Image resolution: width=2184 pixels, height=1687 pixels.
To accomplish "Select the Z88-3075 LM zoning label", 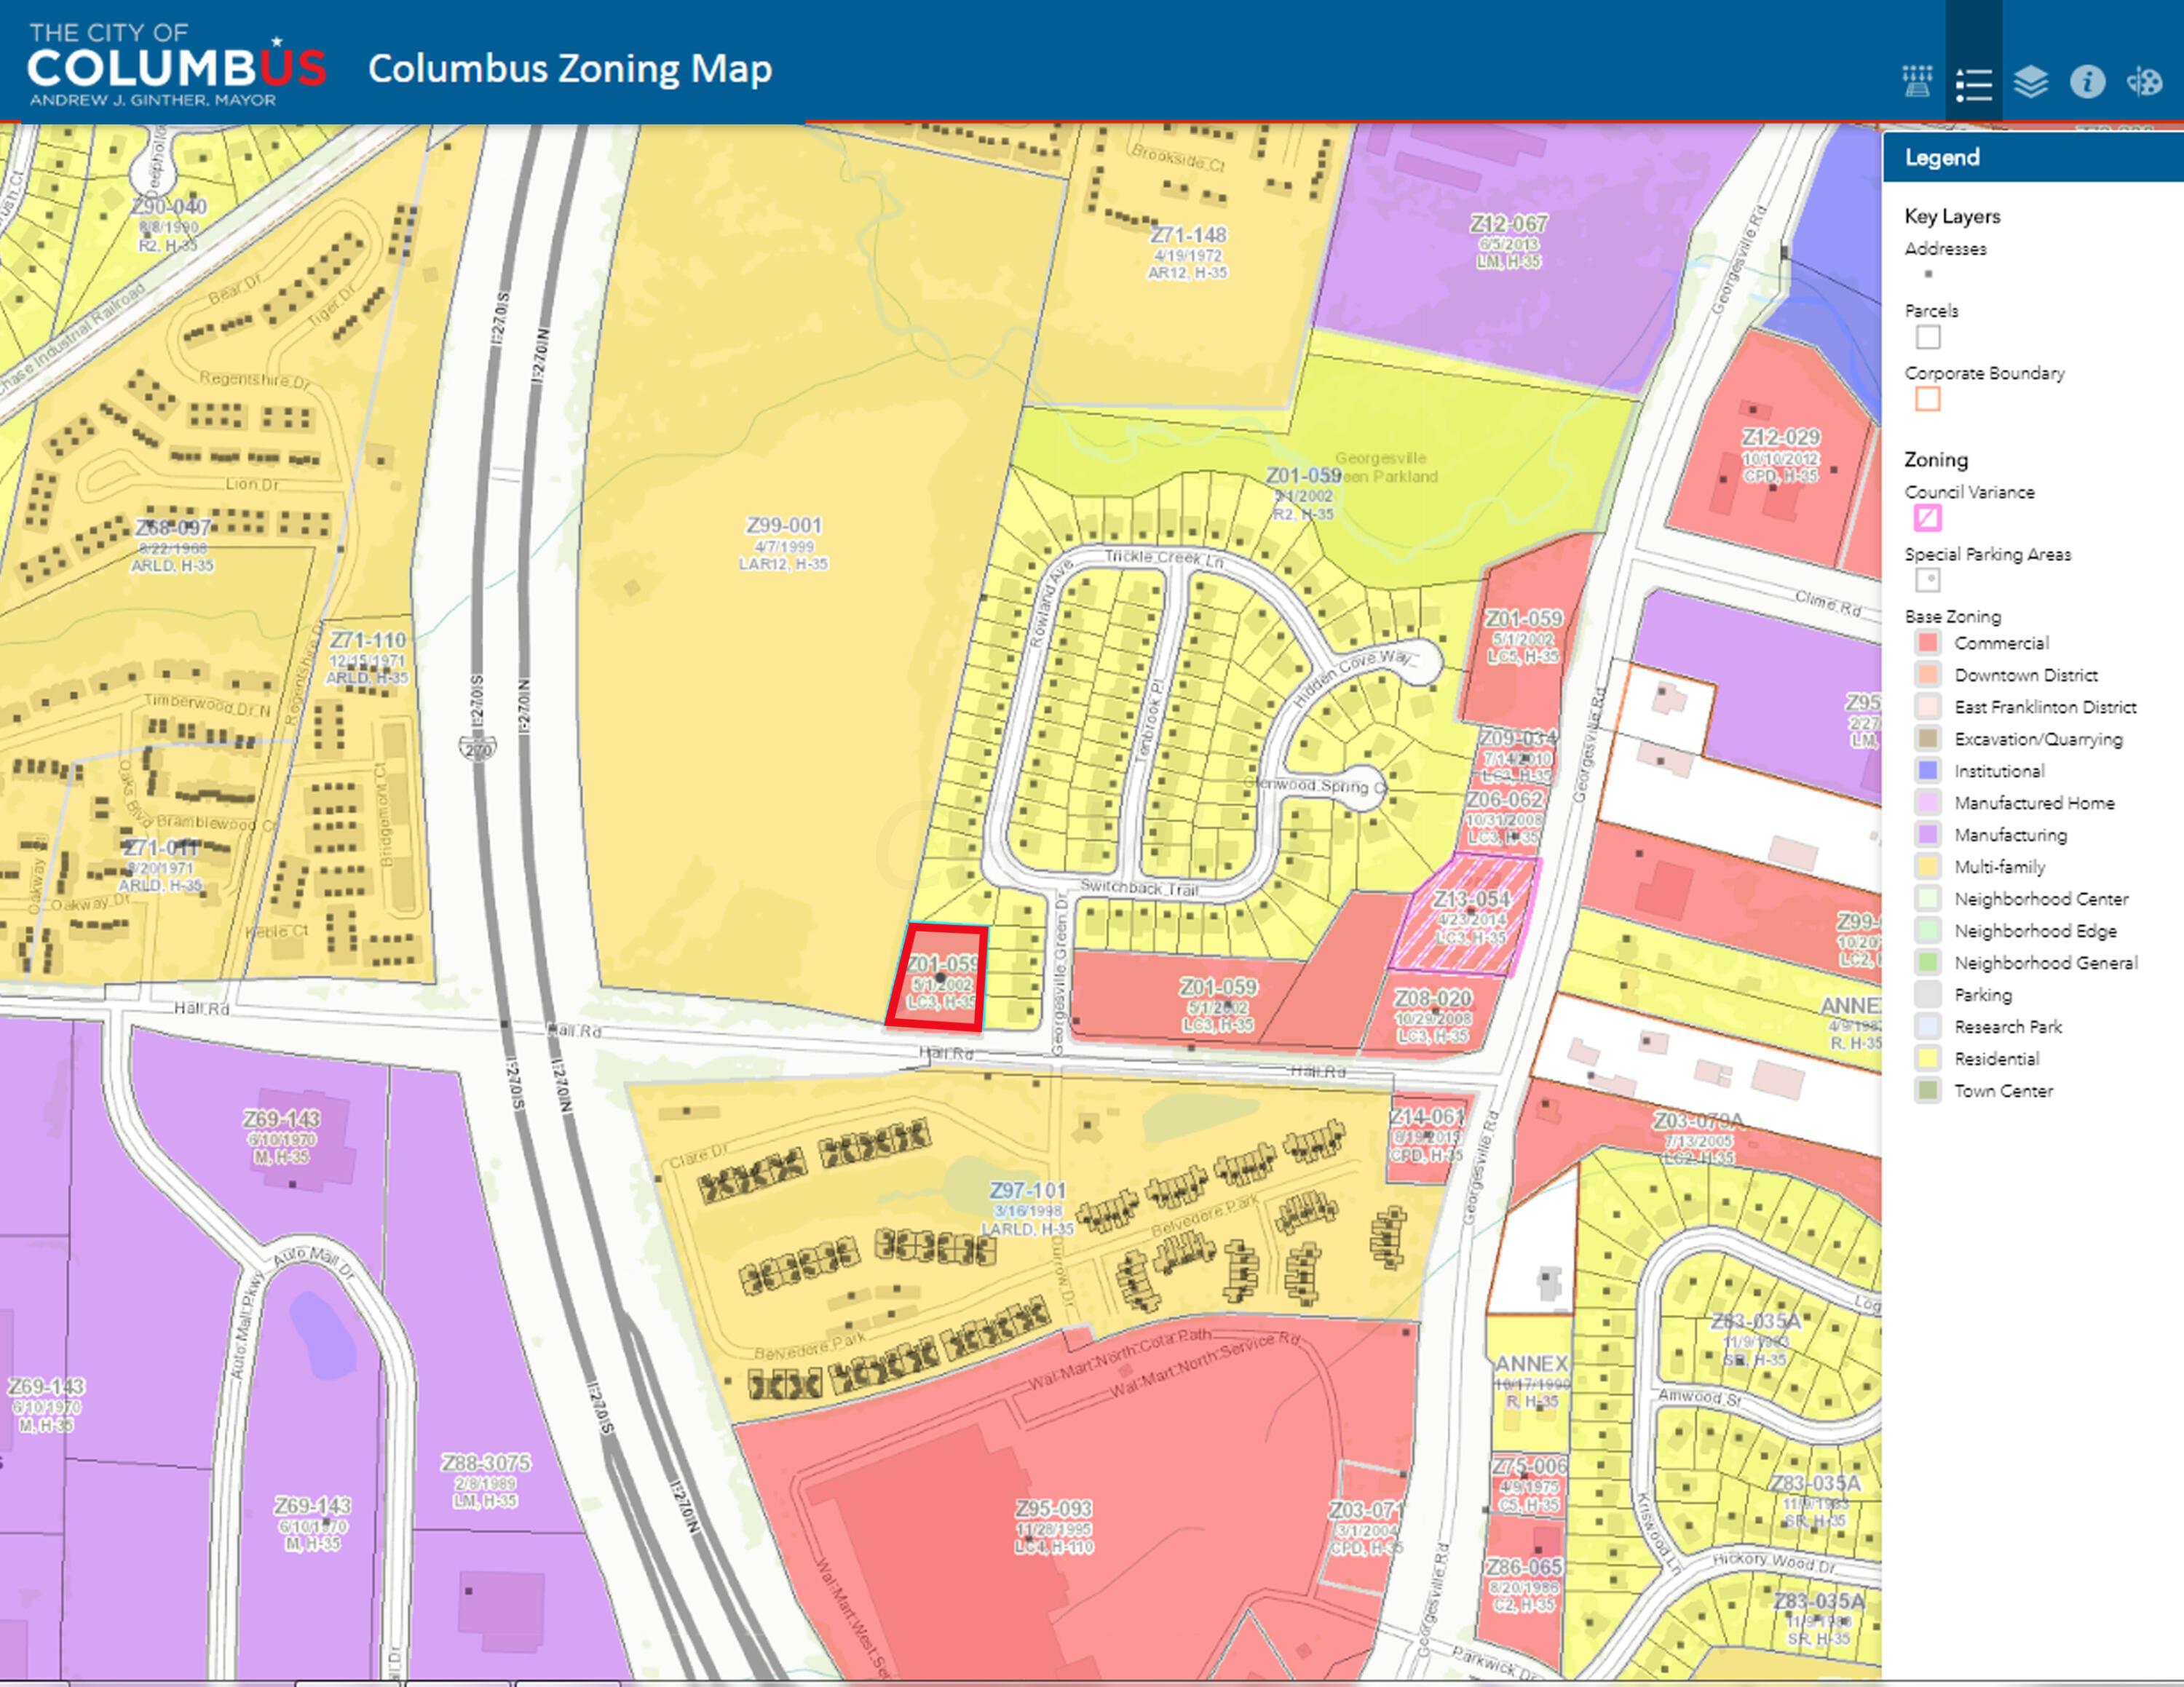I will point(486,1480).
